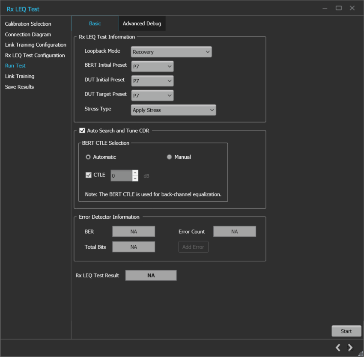Screen dimensions: 364x357
Task: Switch to the Advanced Debug tab
Action: click(x=142, y=23)
